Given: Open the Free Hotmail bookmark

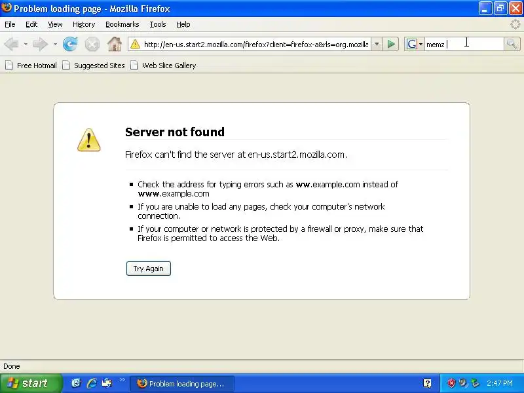Looking at the screenshot, I should point(31,65).
